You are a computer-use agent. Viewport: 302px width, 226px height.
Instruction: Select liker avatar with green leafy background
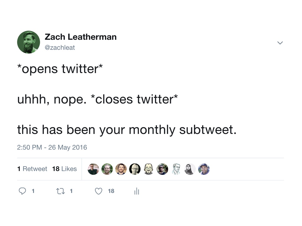pyautogui.click(x=107, y=169)
